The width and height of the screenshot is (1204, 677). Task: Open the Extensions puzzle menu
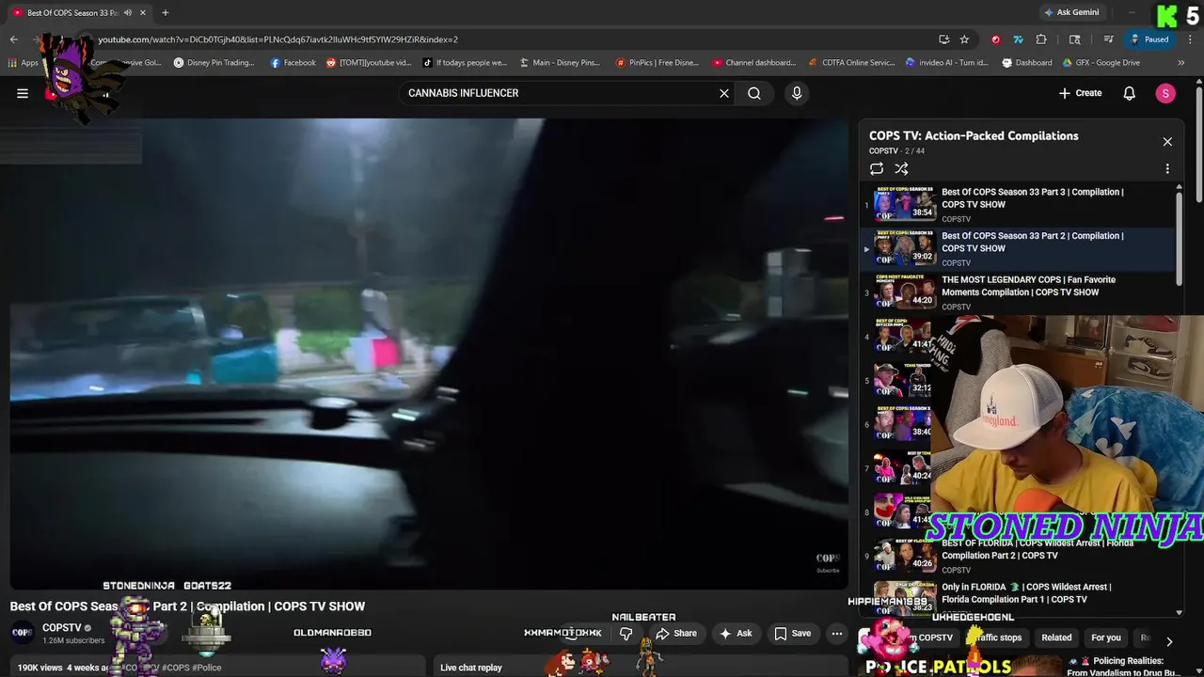[1041, 39]
